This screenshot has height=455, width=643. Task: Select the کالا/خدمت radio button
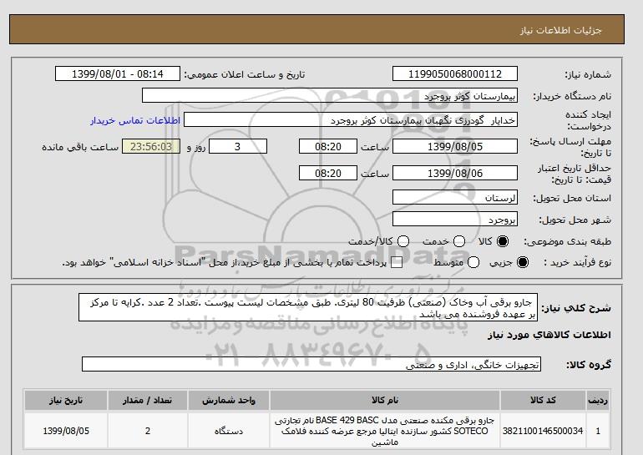click(x=403, y=241)
